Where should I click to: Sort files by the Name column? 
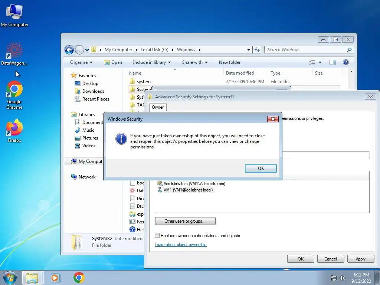(135, 73)
